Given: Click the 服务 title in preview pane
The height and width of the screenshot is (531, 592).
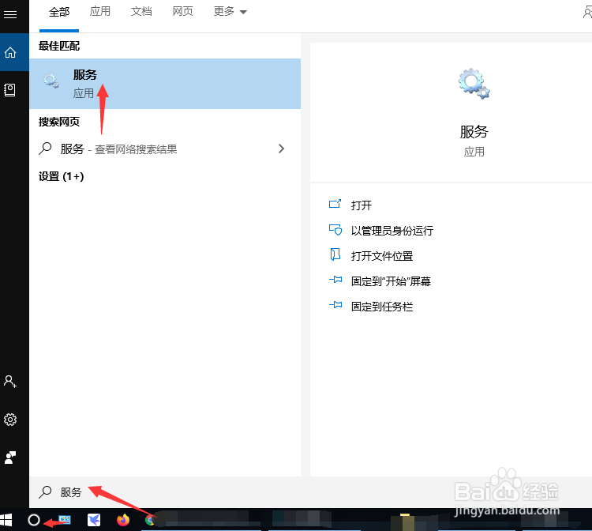Looking at the screenshot, I should pos(474,132).
